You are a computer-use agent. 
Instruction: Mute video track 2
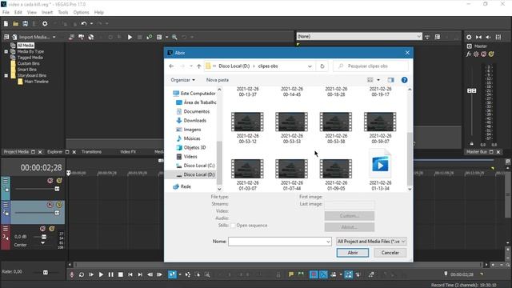[50, 205]
